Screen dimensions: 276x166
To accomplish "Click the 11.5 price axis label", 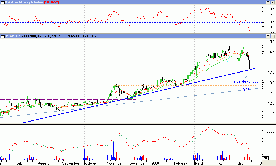I will (272, 114).
